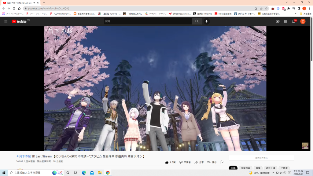Screen dimensions: 313x176
Task: Open the YGOPro bookmark
Action: coord(109,14)
